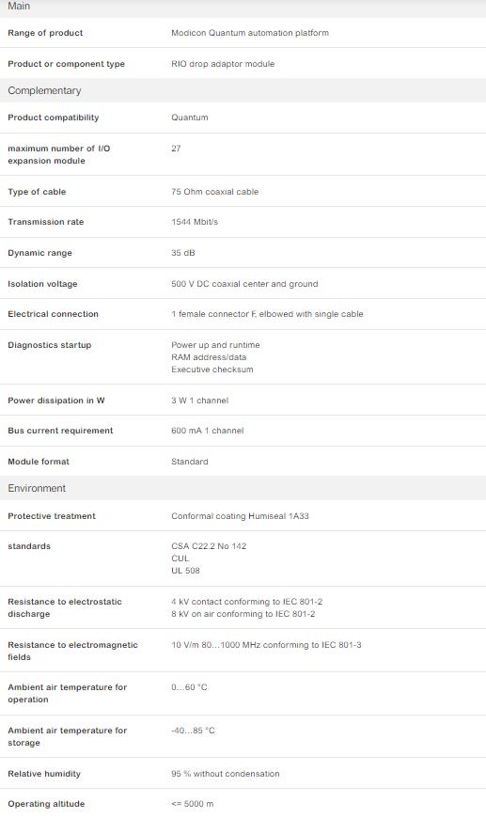Click the Operating altitude value
Screen dimensions: 486x818
pyautogui.click(x=193, y=804)
